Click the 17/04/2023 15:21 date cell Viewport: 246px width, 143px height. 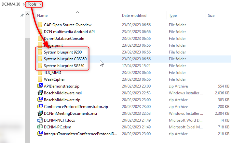pos(136,66)
